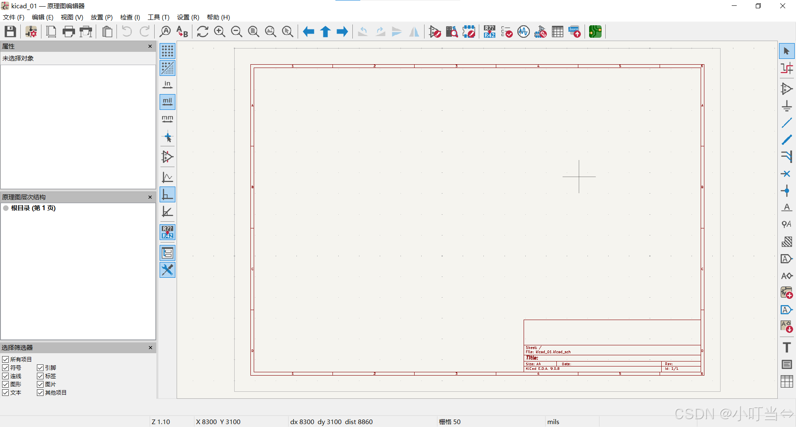Annotate schematic symbols in top toolbar
This screenshot has height=427, width=796.
coord(490,32)
